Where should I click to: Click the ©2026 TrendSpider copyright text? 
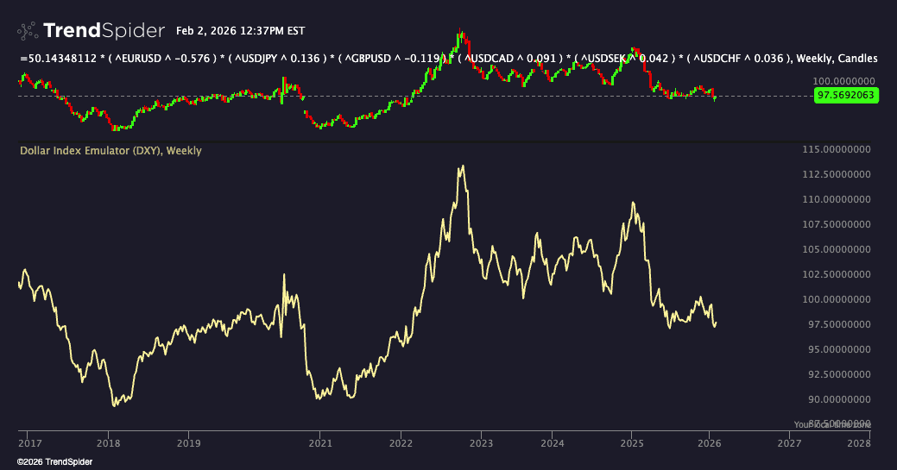coord(55,462)
